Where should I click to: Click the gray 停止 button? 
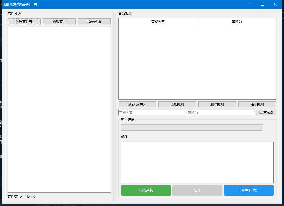click(197, 190)
